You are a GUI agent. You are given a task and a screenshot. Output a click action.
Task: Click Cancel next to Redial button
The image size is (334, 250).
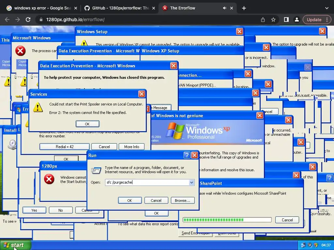[x=104, y=147]
